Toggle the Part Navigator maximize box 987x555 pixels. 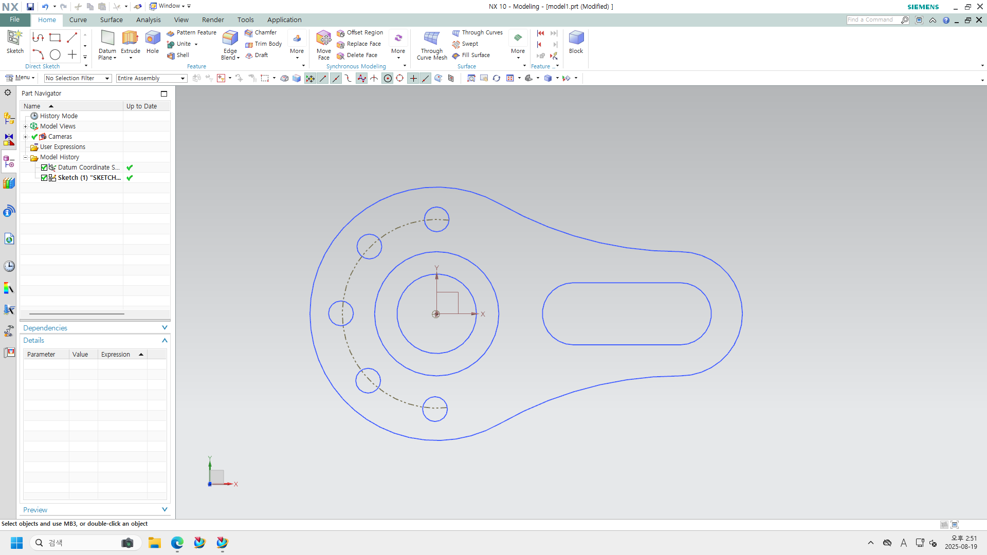pyautogui.click(x=164, y=94)
